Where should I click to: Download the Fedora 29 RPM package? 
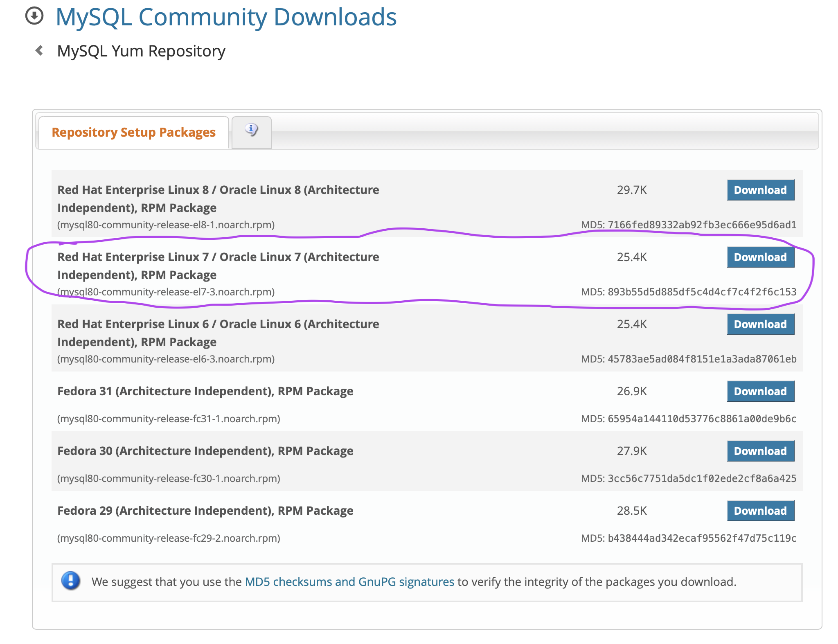(760, 511)
